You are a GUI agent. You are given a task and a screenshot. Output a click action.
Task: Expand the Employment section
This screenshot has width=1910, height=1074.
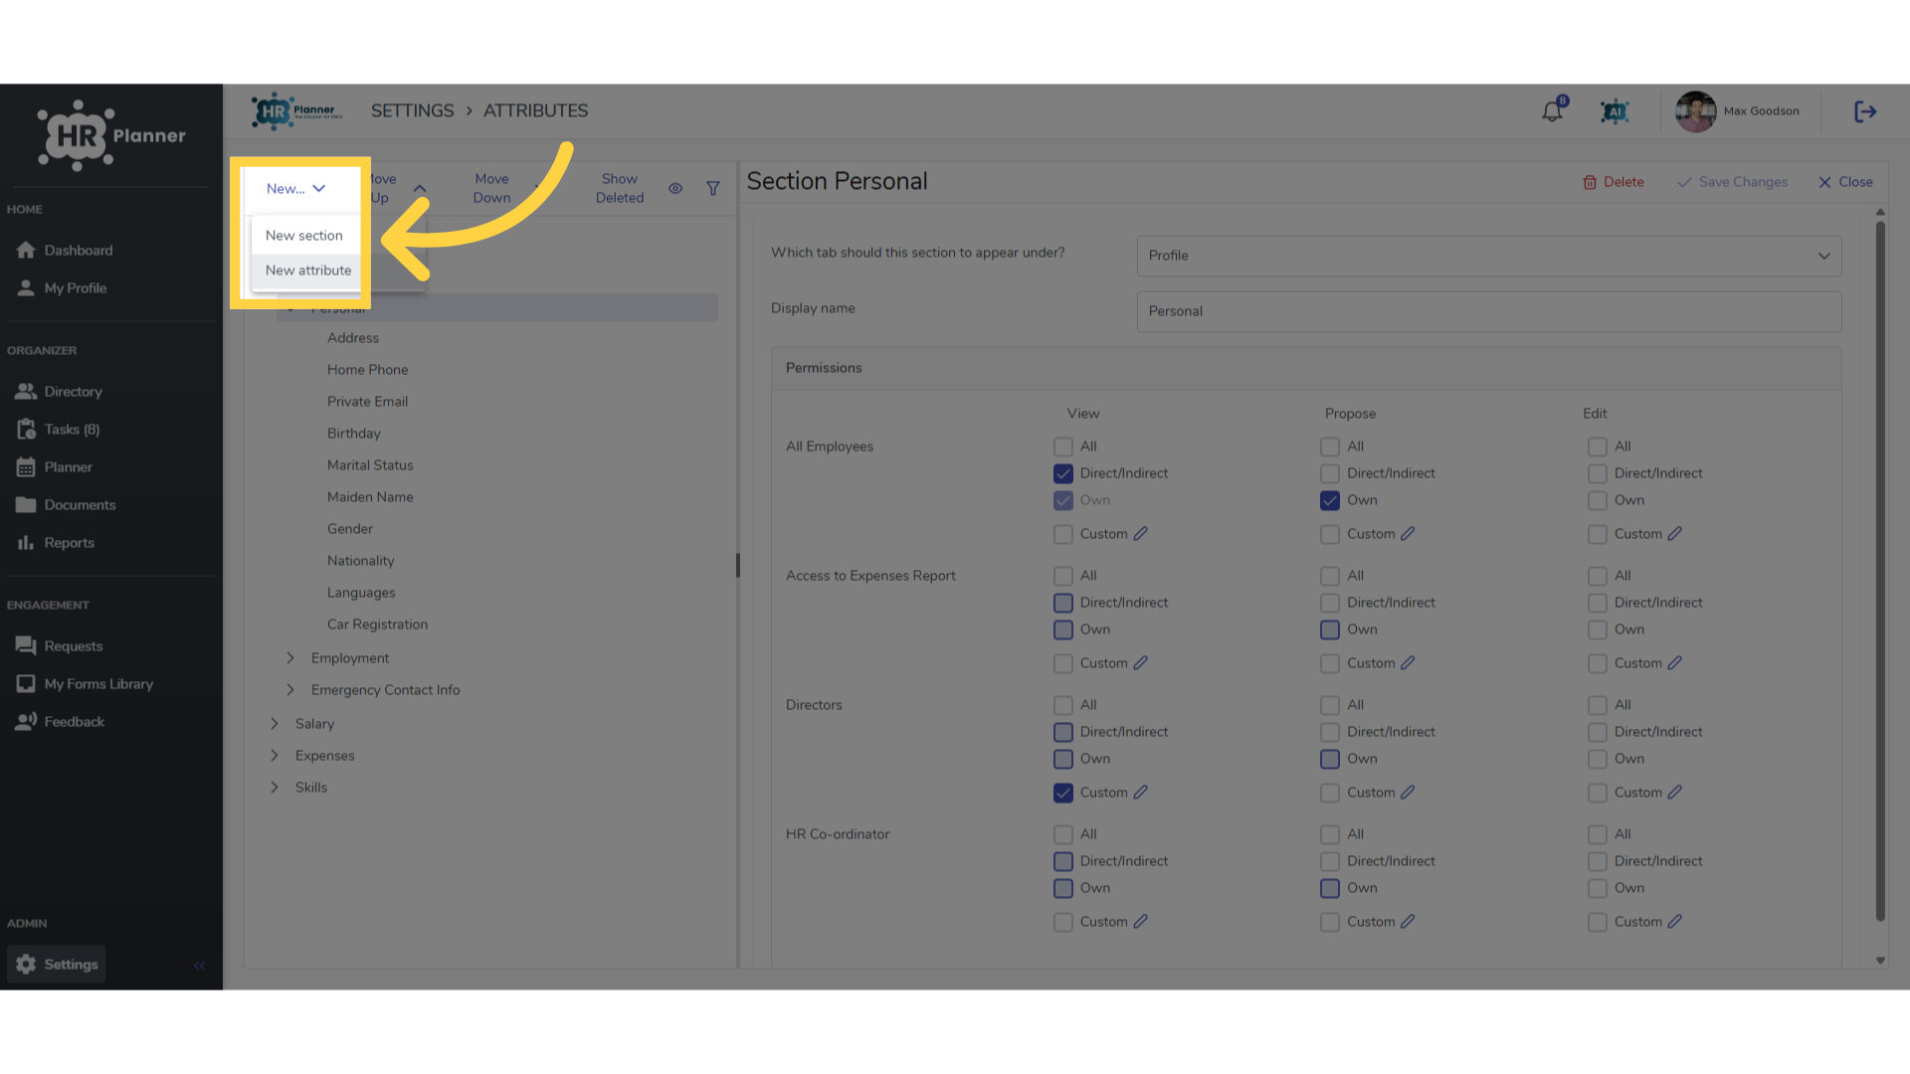(290, 658)
